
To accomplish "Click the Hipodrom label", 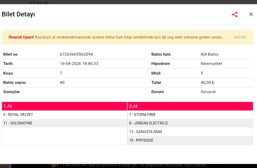I will (161, 63).
